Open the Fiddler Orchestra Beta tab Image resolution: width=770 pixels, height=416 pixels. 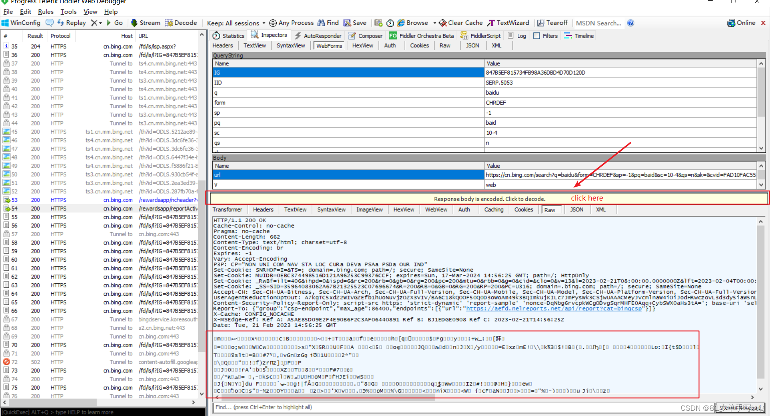tap(421, 36)
